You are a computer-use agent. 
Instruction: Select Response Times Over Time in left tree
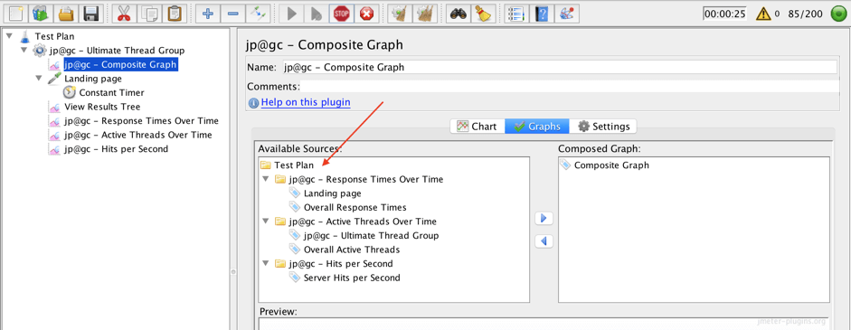141,121
